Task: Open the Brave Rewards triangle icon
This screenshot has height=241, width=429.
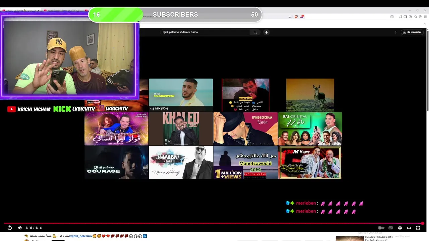Action: pyautogui.click(x=302, y=16)
